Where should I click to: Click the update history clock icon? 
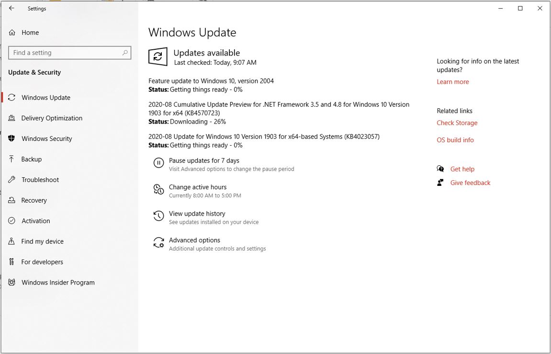tap(158, 216)
